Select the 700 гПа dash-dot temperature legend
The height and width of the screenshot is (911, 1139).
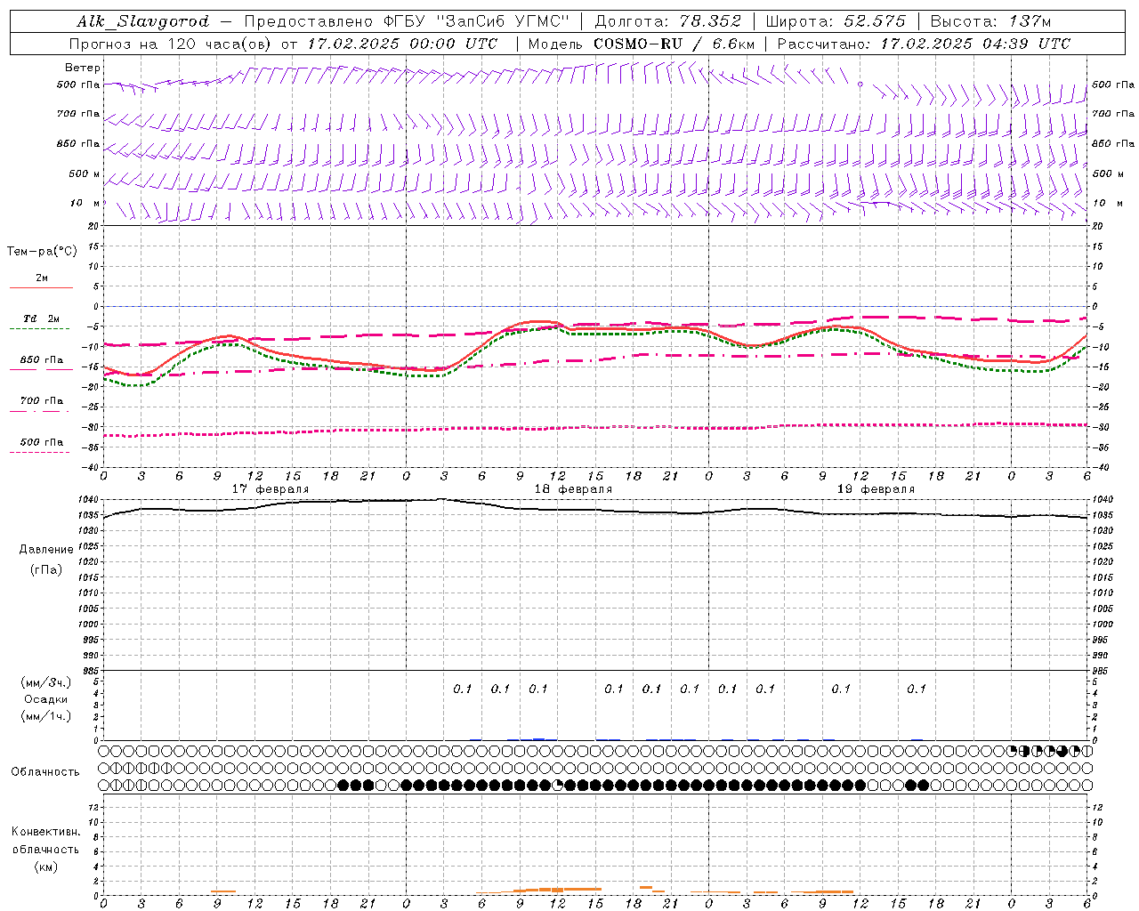point(40,404)
